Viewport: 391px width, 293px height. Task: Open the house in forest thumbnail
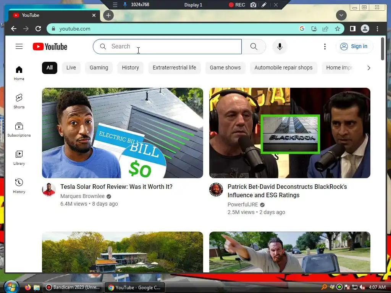click(x=123, y=252)
